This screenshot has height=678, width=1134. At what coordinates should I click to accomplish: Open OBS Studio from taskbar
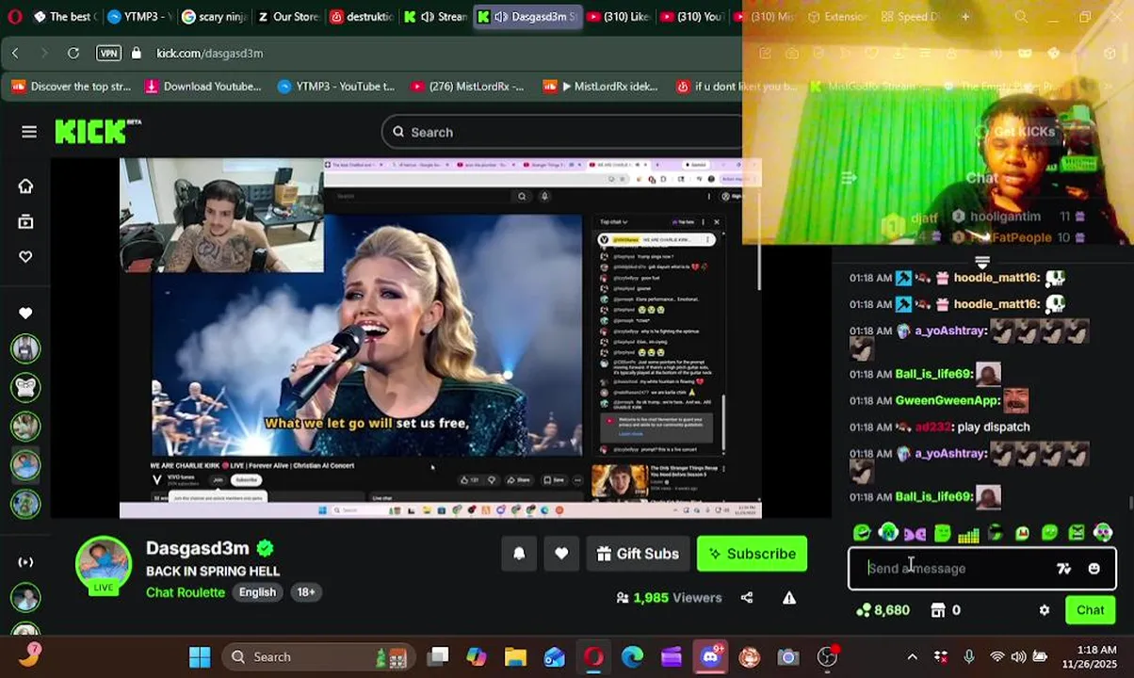point(827,657)
